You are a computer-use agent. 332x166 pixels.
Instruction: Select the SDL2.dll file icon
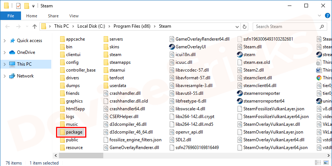click(172, 140)
